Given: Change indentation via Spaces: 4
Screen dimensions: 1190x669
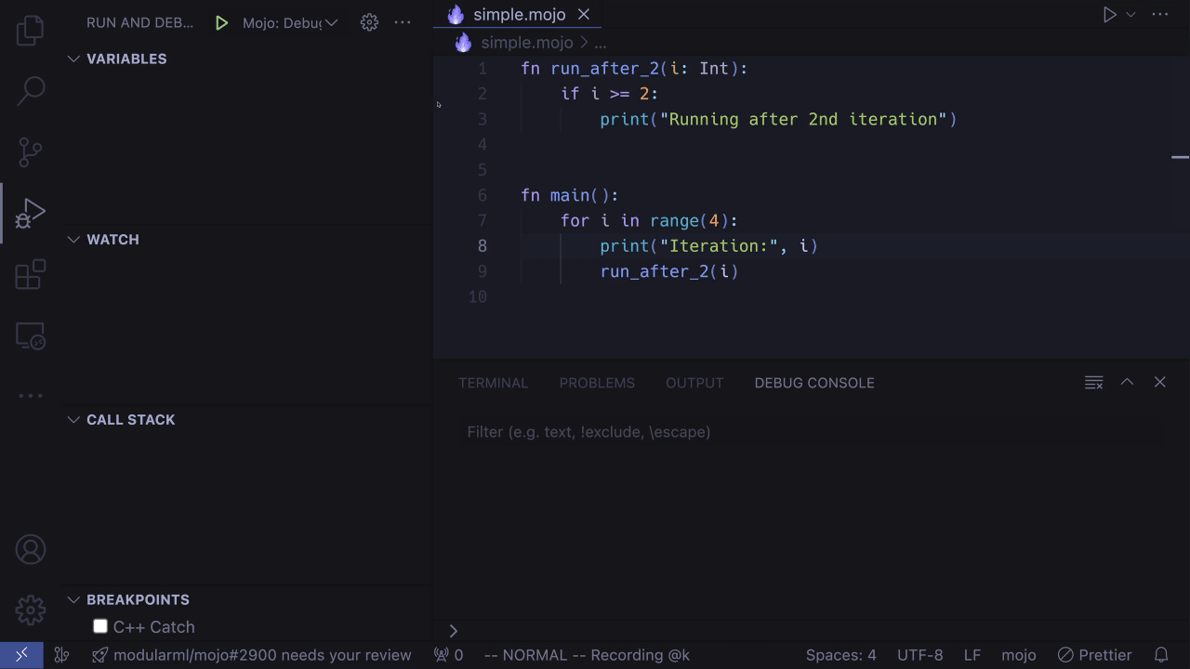Looking at the screenshot, I should (x=840, y=655).
